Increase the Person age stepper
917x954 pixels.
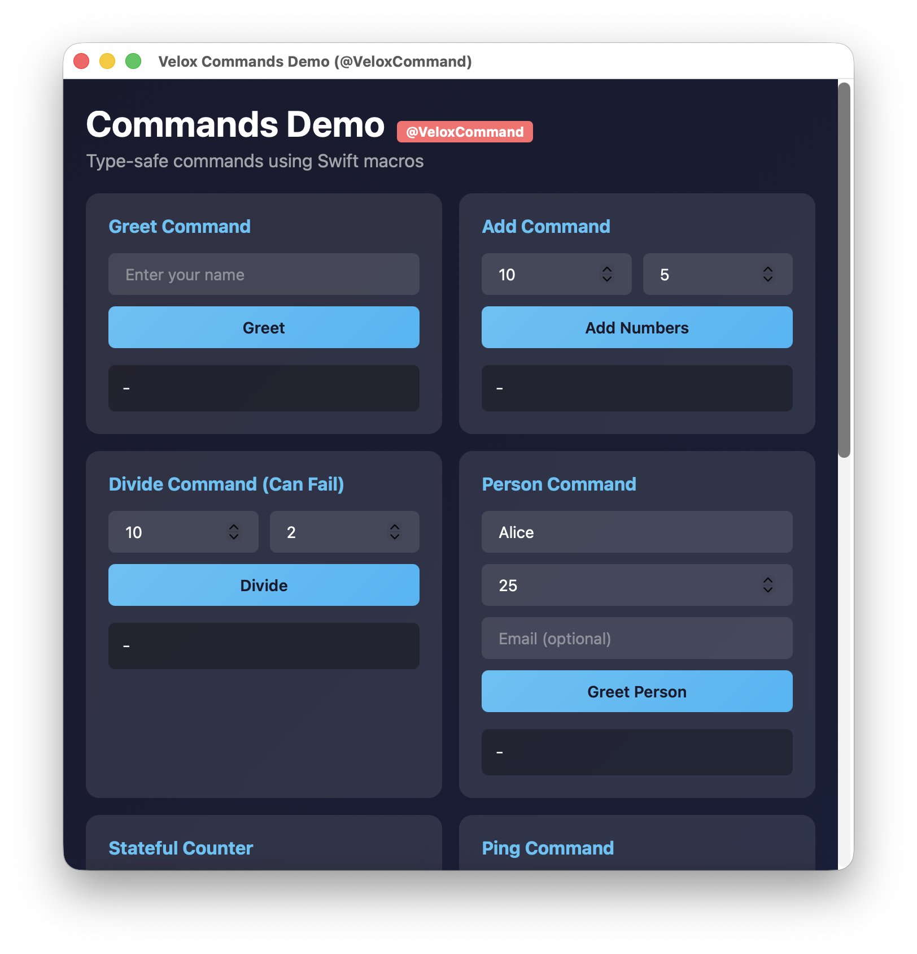(x=768, y=580)
